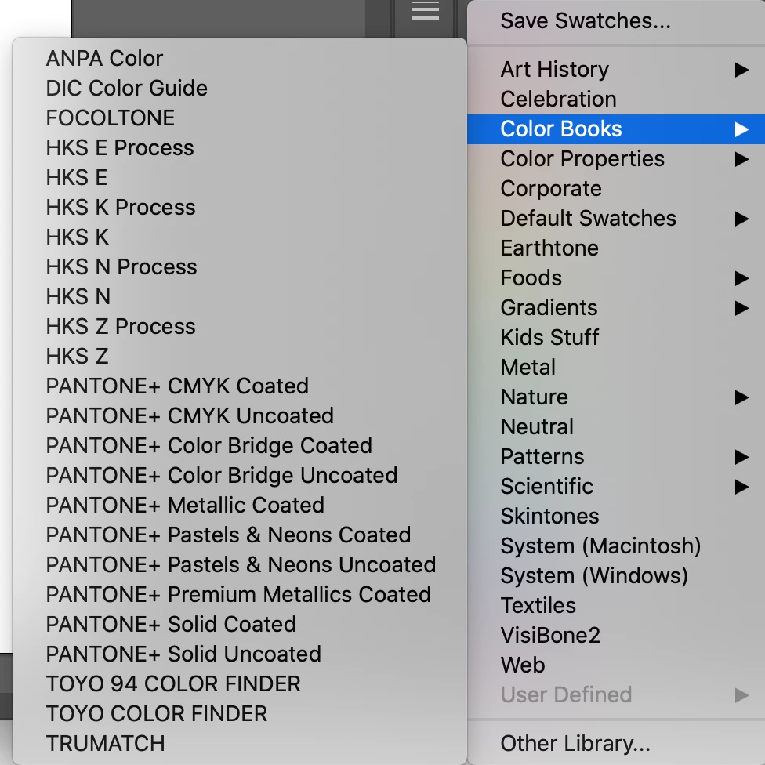This screenshot has width=765, height=765.
Task: Open PANTONE+ CMYK Uncoated book
Action: tap(240, 415)
